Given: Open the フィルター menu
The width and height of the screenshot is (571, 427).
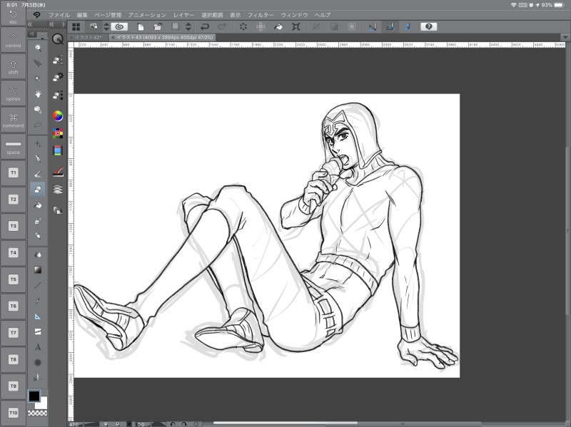Looking at the screenshot, I should point(260,14).
